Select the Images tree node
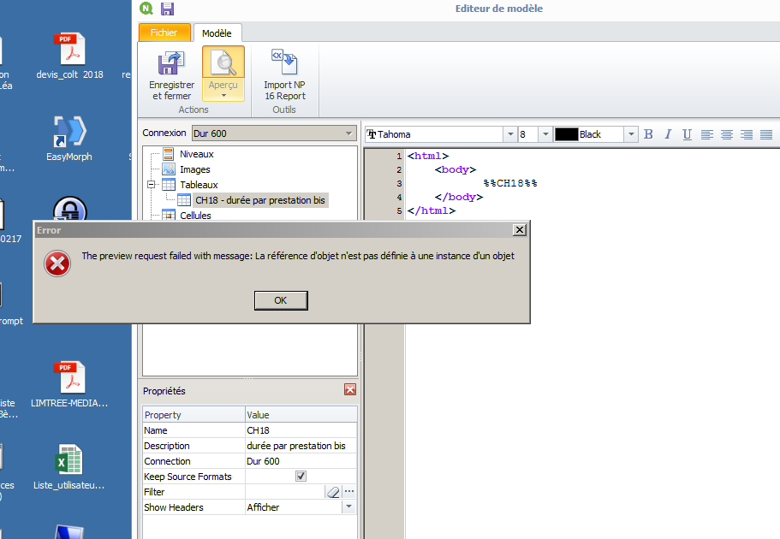 tap(195, 169)
